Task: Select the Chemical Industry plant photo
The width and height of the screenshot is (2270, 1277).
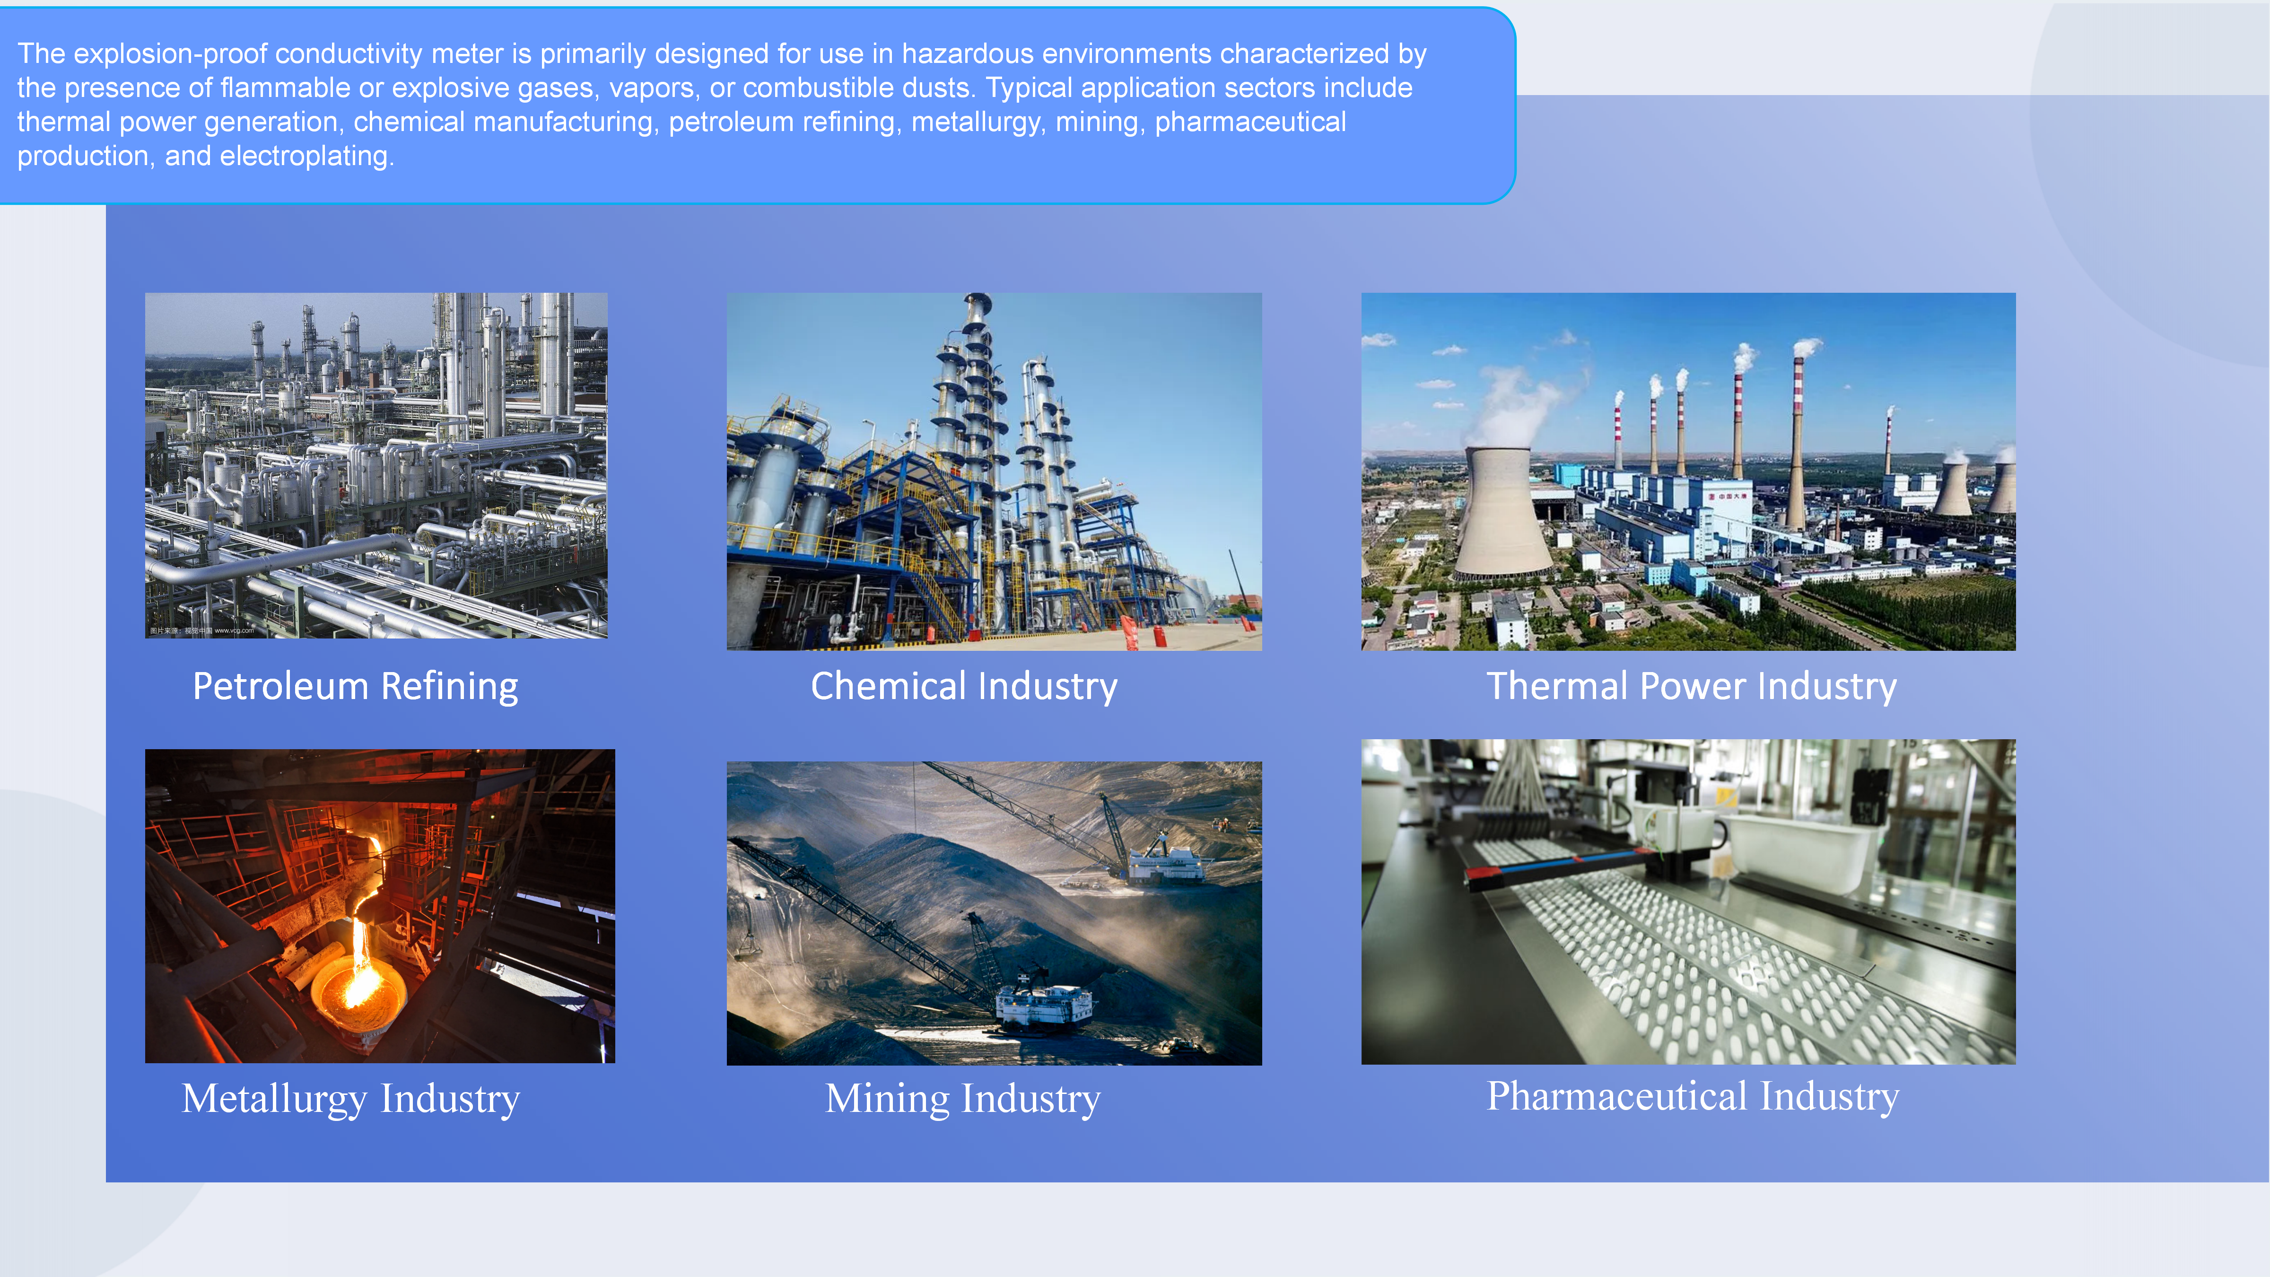Action: pos(993,471)
